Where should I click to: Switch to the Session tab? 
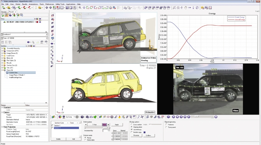pyautogui.click(x=4, y=12)
